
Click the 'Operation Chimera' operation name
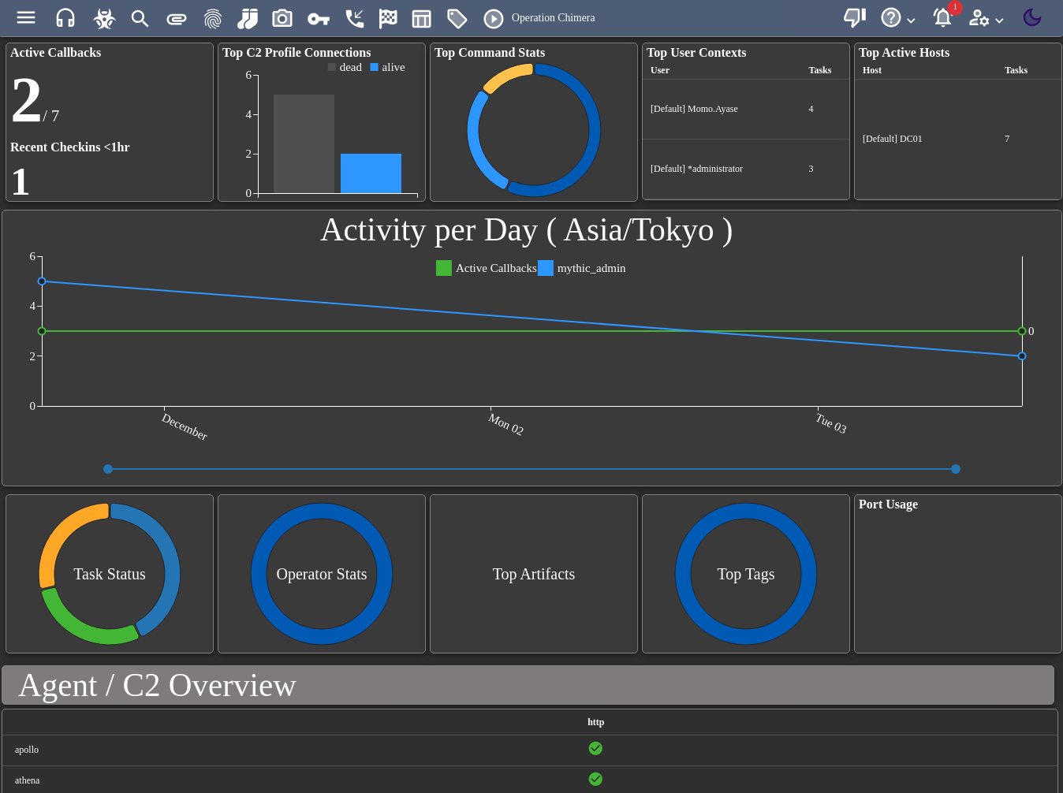pos(554,17)
